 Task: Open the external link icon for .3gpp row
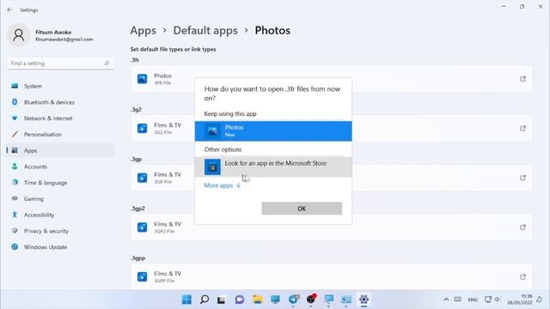click(522, 276)
